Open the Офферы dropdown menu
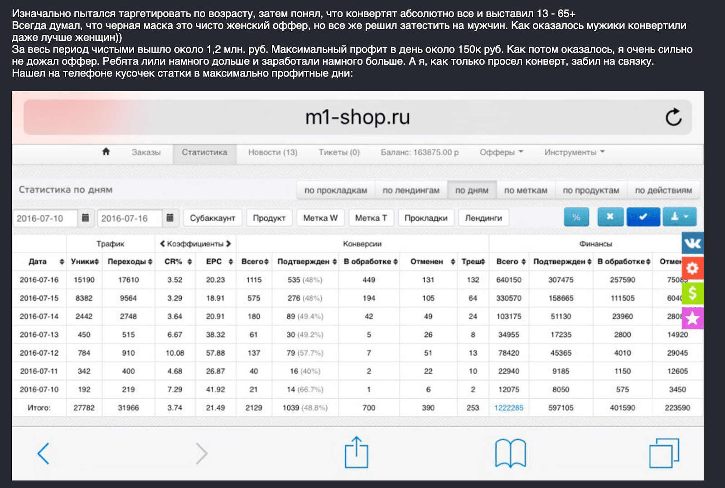 pos(499,153)
